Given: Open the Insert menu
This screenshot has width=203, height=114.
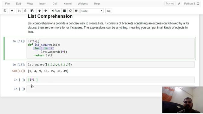Looking at the screenshot, I should 43,3.
